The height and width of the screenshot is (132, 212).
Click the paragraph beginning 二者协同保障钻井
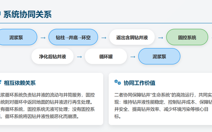(163, 106)
